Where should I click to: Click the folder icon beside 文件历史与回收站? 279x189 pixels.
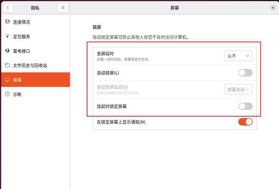point(7,65)
